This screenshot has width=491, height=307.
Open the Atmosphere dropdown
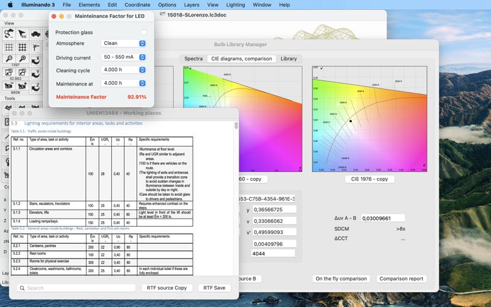point(123,43)
